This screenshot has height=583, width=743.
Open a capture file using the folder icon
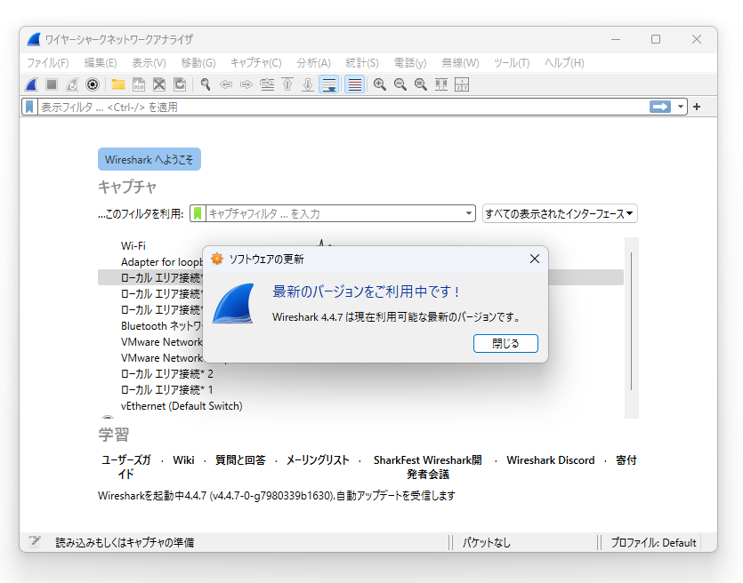tap(118, 84)
